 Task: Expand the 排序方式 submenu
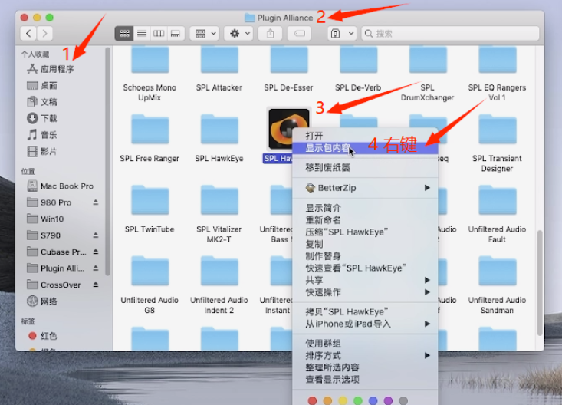pyautogui.click(x=365, y=355)
